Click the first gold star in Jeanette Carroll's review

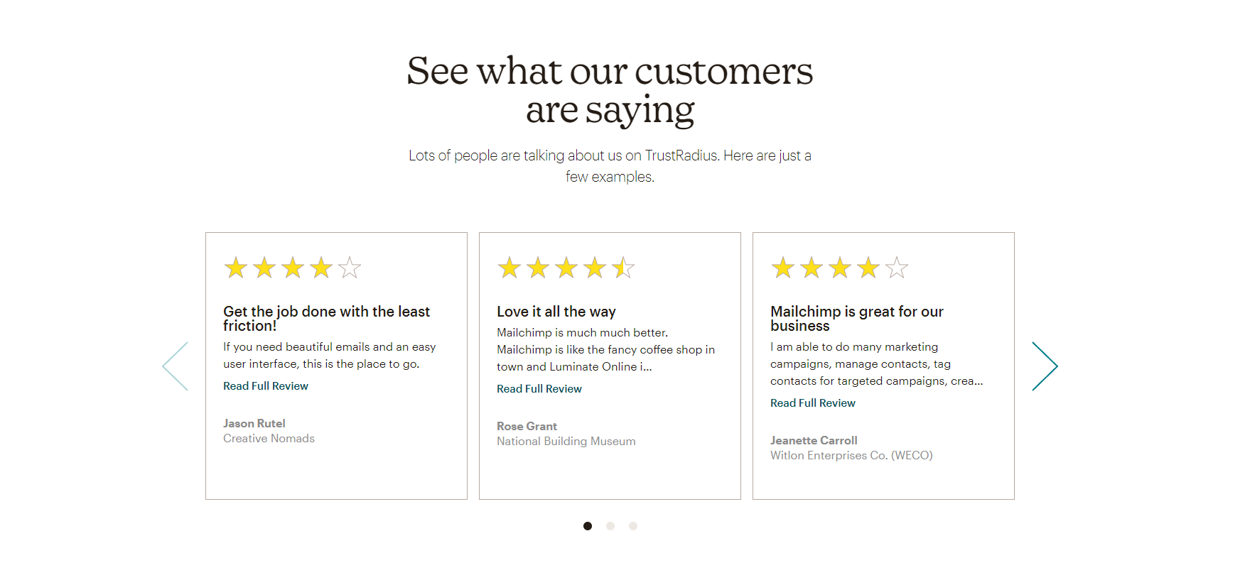tap(783, 268)
